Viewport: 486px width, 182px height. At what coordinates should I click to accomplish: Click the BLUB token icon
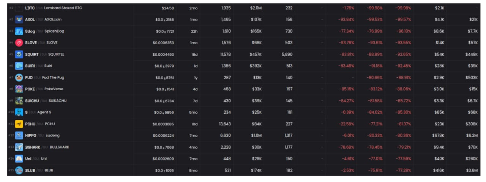click(19, 170)
